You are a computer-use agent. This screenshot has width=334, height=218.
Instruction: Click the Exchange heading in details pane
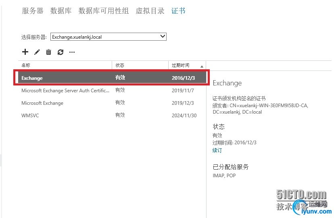tap(227, 83)
